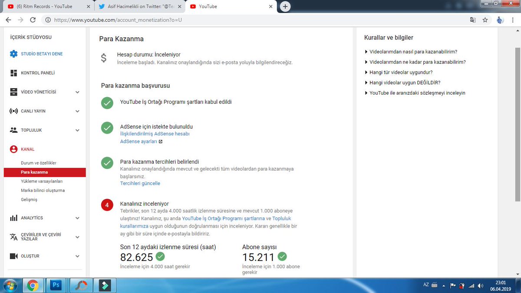Click the Oluştur camera icon

pyautogui.click(x=13, y=256)
